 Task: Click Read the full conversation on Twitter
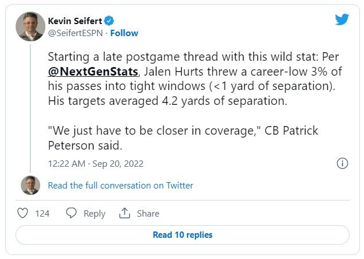(120, 186)
